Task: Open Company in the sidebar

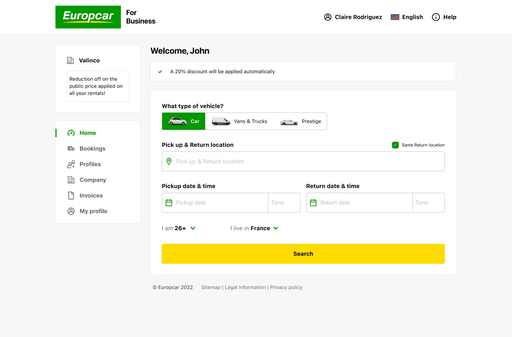Action: (x=93, y=180)
